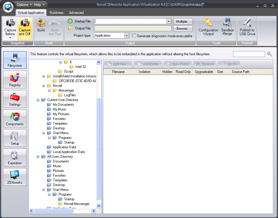Switch to the Runtimes tab

point(56,13)
